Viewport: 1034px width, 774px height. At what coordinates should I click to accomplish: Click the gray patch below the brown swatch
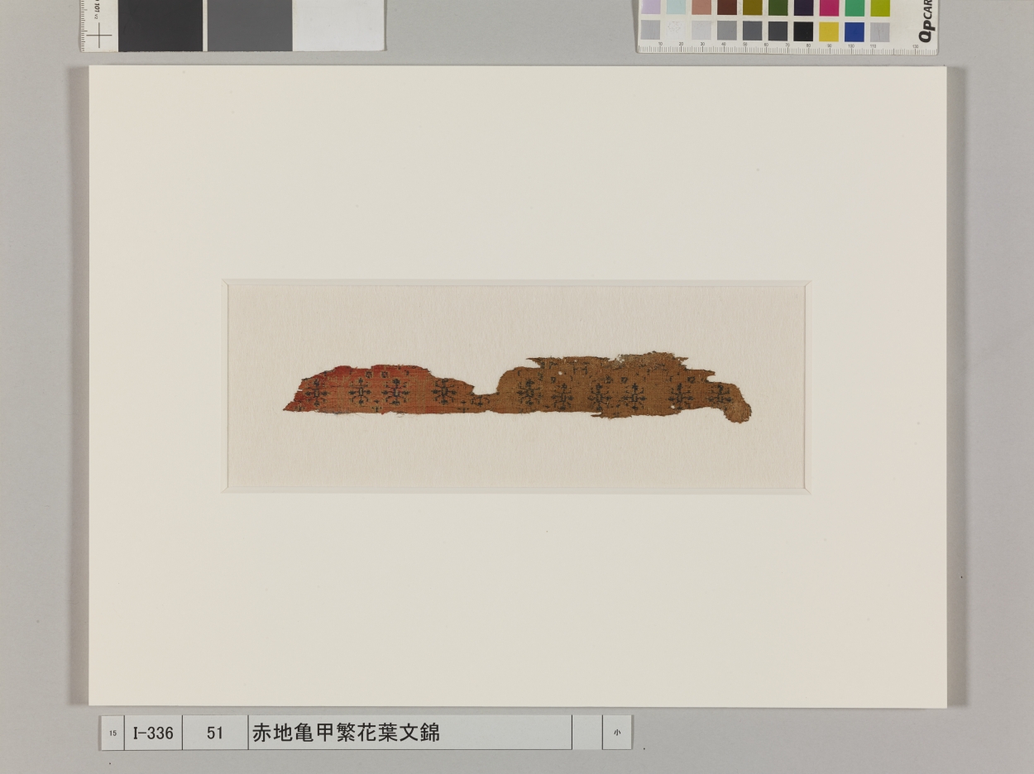pyautogui.click(x=727, y=31)
